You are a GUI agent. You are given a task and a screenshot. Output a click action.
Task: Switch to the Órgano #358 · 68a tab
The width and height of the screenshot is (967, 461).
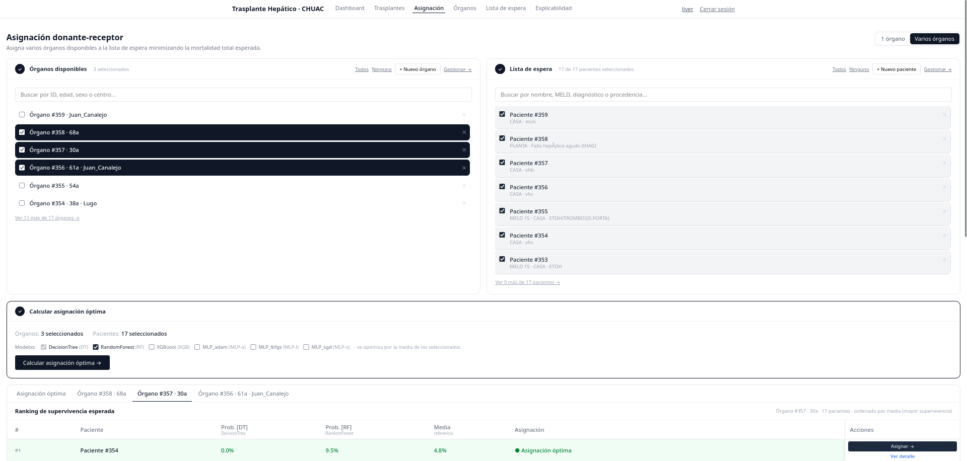coord(101,394)
